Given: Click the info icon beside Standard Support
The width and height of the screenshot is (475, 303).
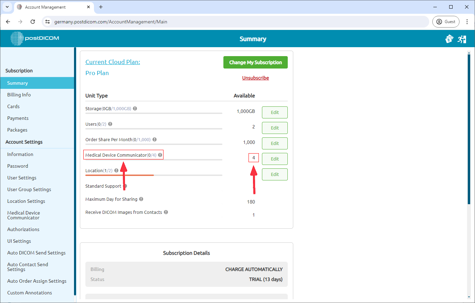Looking at the screenshot, I should point(125,186).
